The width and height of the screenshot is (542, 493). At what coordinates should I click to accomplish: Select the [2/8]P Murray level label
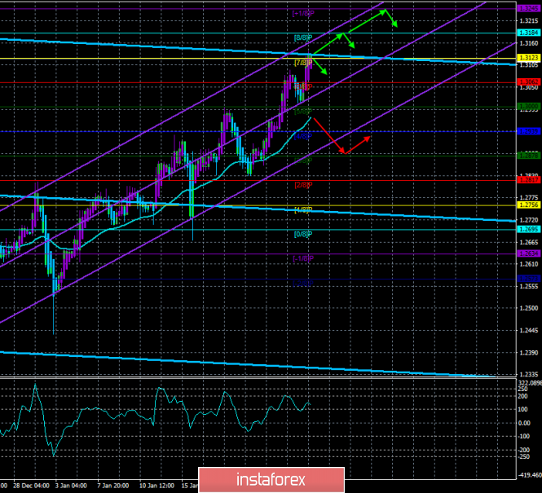click(x=303, y=185)
